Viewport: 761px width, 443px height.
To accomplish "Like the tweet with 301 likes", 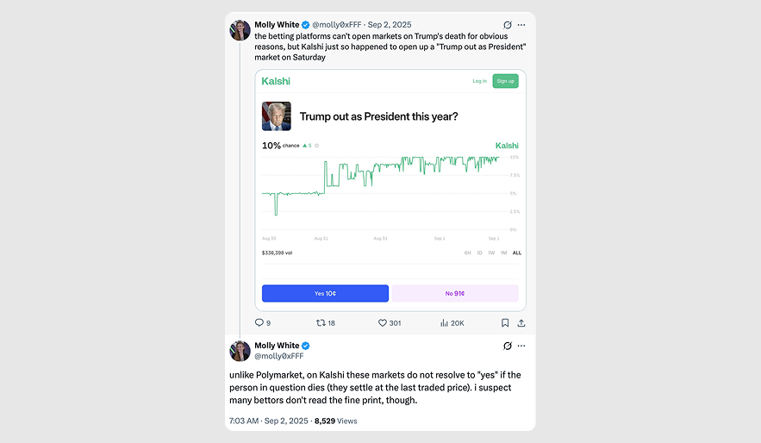I will pos(384,323).
